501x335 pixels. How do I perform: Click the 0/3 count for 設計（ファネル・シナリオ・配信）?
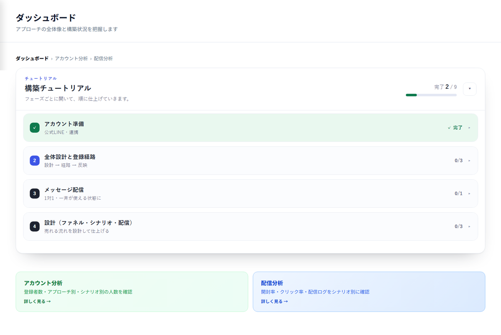pyautogui.click(x=459, y=226)
